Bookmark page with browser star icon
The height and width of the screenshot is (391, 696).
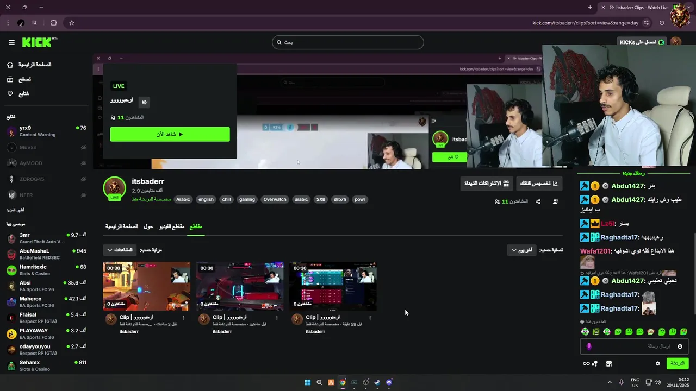click(x=71, y=23)
